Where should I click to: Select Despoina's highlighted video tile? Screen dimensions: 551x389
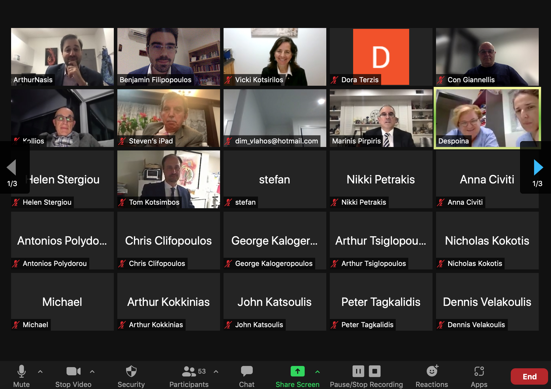[x=487, y=118]
